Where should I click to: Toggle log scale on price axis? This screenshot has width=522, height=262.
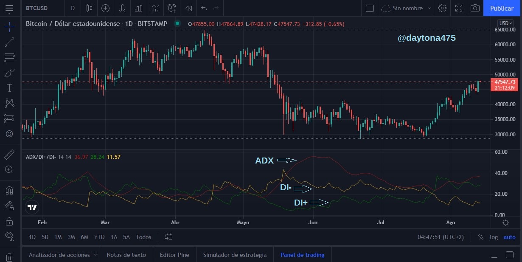[x=494, y=237]
